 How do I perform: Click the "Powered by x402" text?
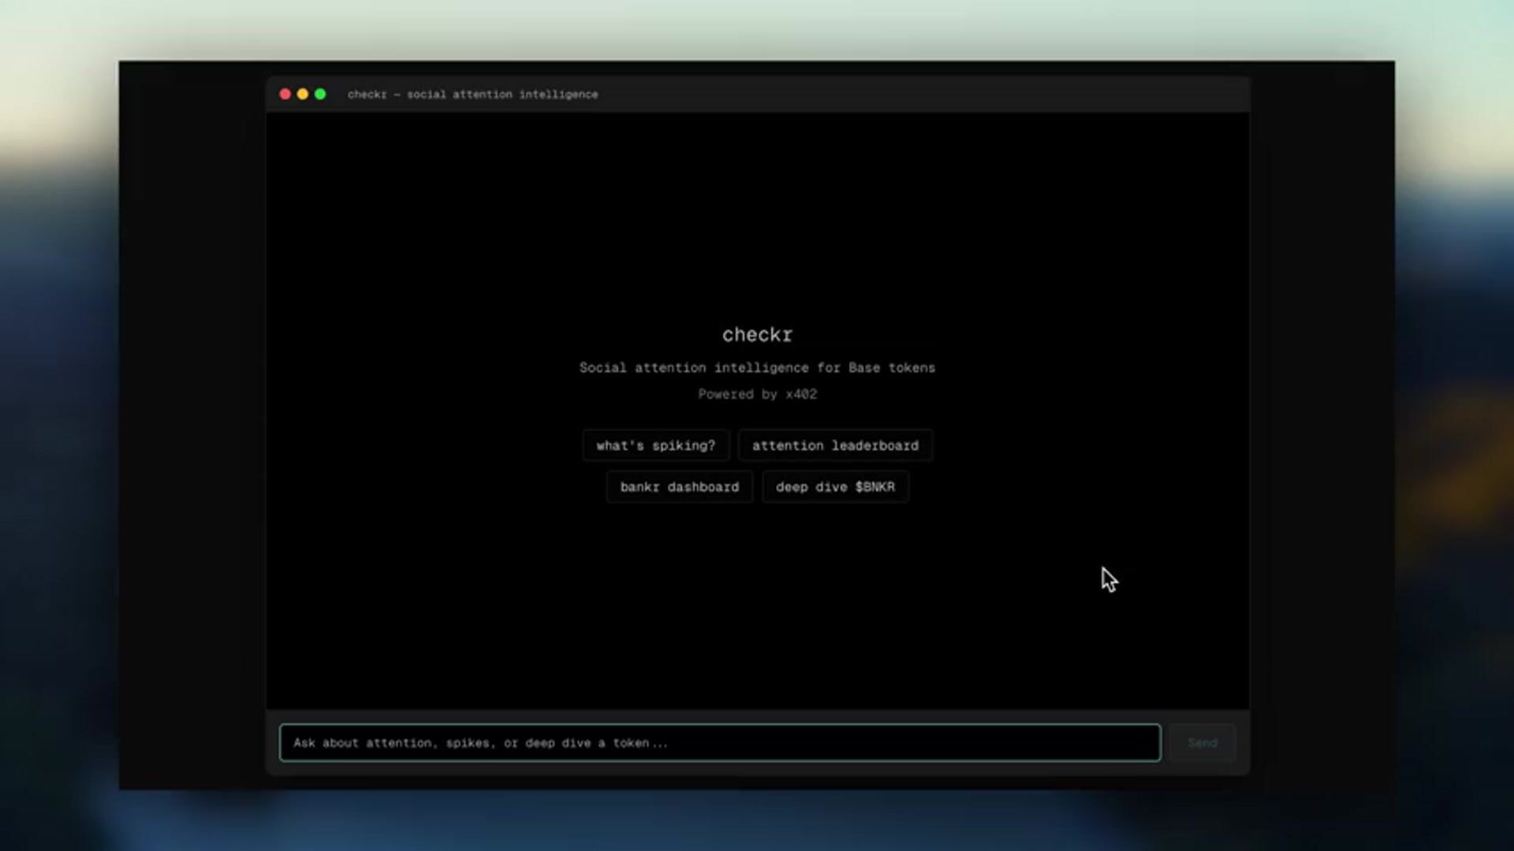click(757, 394)
